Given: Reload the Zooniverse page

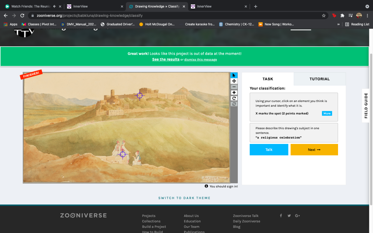Looking at the screenshot, I should coord(22,15).
